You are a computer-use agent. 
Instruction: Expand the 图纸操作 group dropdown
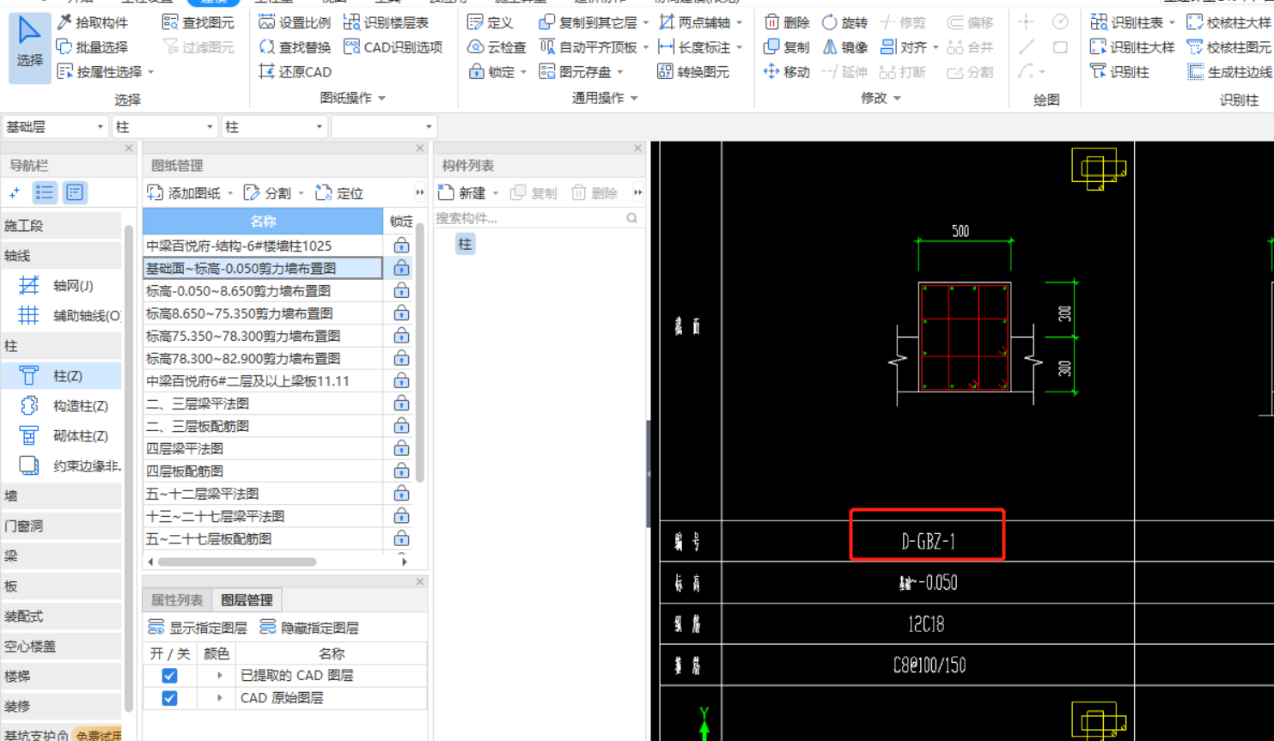point(381,99)
